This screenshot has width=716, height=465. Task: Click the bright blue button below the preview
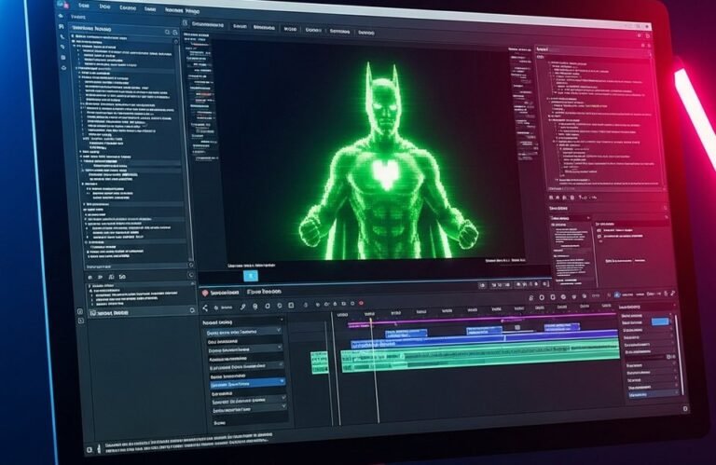coord(251,276)
